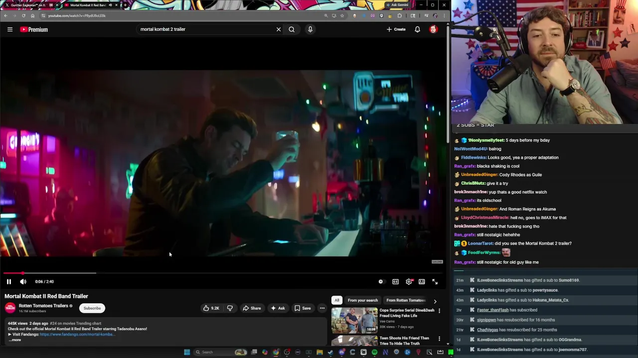Dislike the video

point(230,308)
